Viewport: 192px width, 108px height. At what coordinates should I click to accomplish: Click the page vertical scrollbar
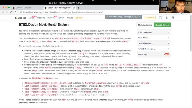point(191,33)
